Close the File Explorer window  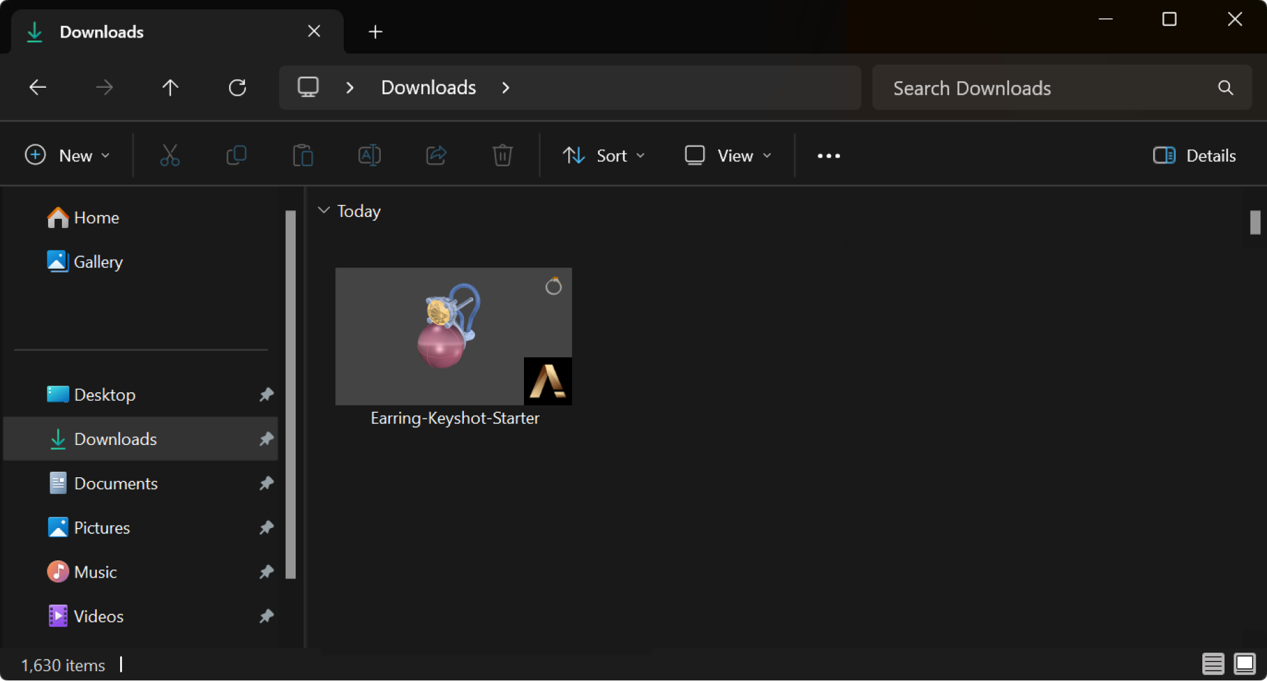coord(1235,19)
